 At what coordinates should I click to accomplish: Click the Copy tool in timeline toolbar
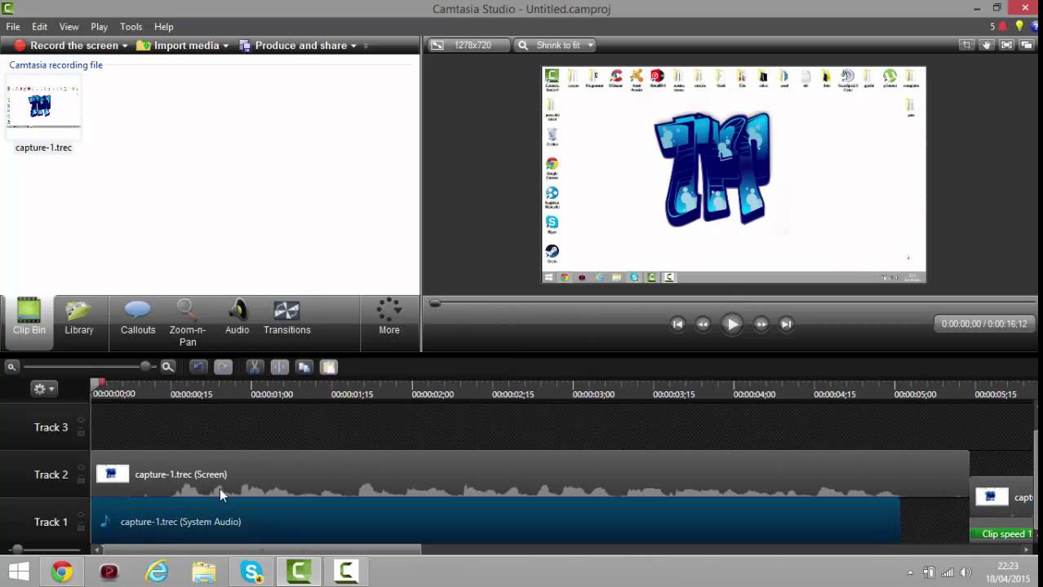tap(304, 367)
